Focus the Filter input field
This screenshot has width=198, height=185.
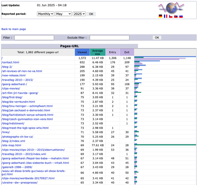coord(34,38)
